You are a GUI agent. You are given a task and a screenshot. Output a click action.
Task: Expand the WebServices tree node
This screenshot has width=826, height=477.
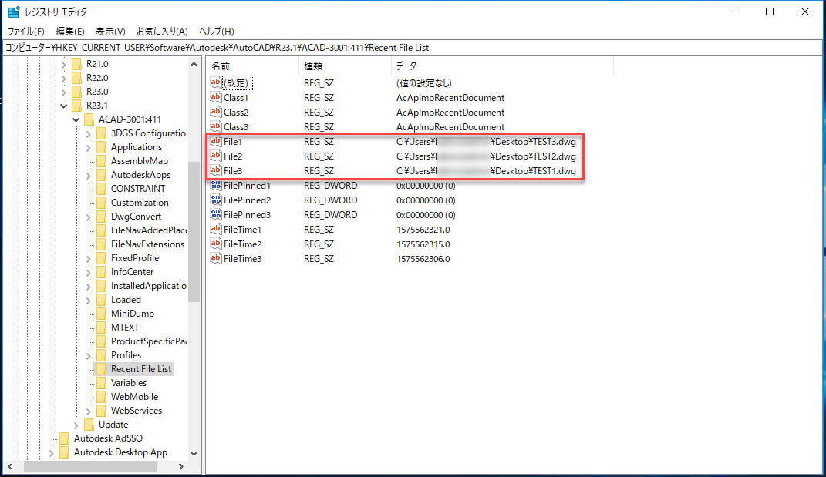tap(89, 411)
